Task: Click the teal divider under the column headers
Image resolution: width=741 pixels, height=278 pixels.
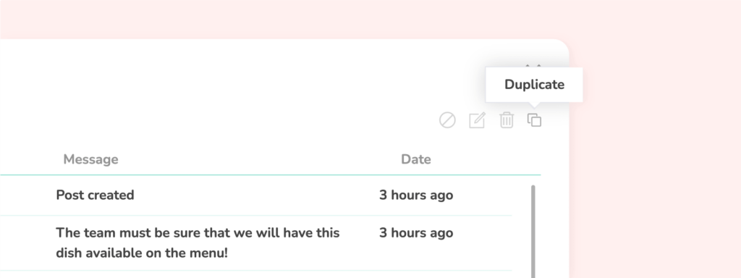Action: 271,175
